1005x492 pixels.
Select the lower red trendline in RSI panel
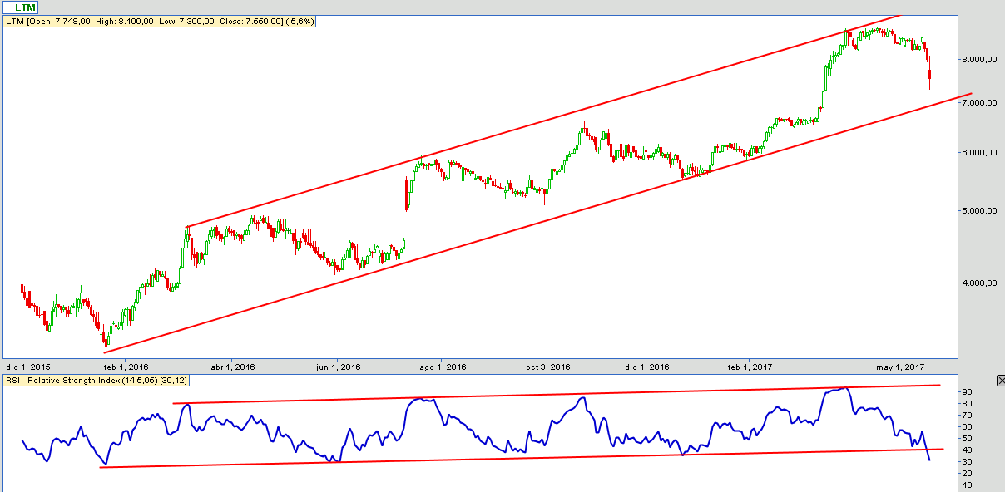point(499,458)
